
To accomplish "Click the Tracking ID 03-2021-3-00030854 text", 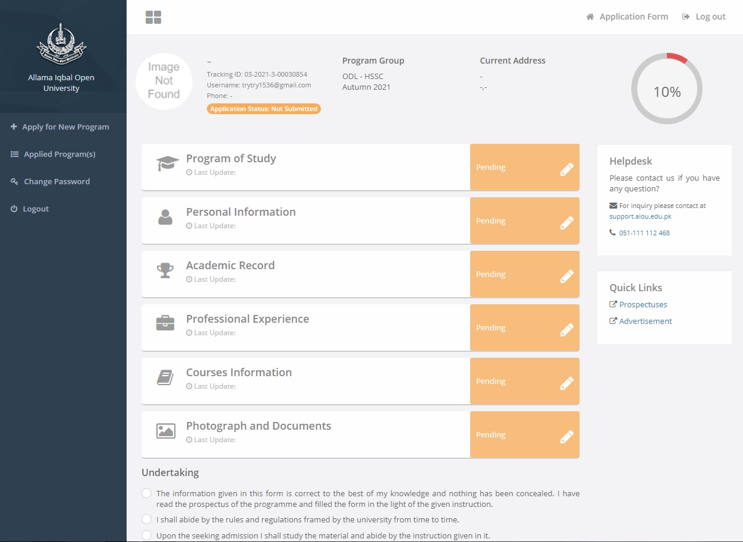I will tap(257, 74).
